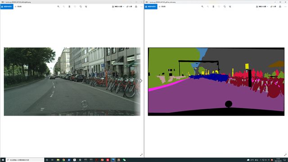This screenshot has width=288, height=162.
Task: Zoom out in the segmentation image window
Action: point(208,7)
